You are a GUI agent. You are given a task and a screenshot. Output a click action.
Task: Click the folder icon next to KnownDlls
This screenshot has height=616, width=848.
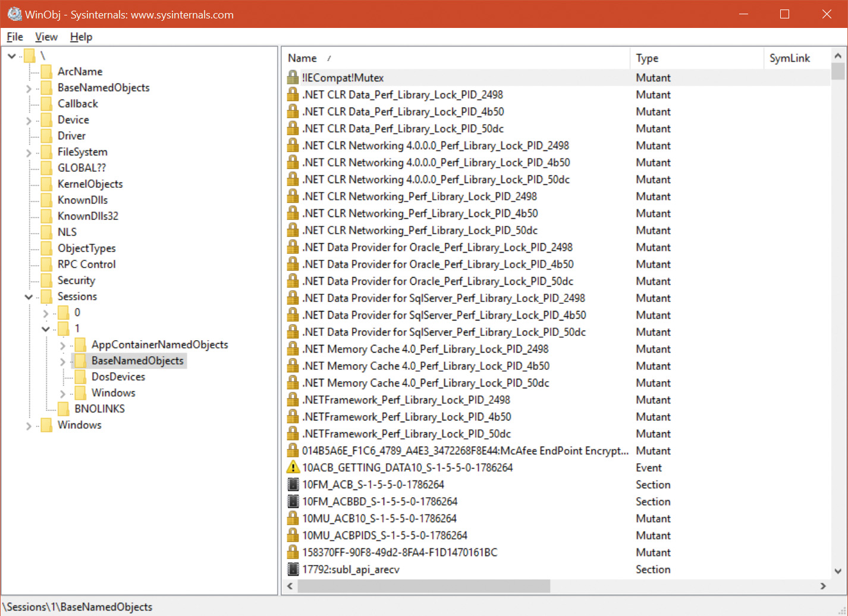tap(46, 200)
